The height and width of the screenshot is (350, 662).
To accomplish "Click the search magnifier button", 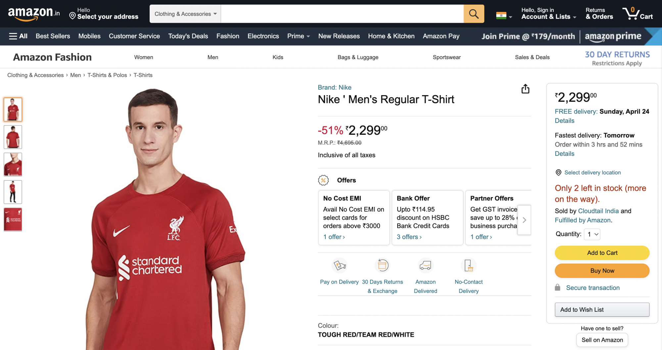I will click(474, 14).
